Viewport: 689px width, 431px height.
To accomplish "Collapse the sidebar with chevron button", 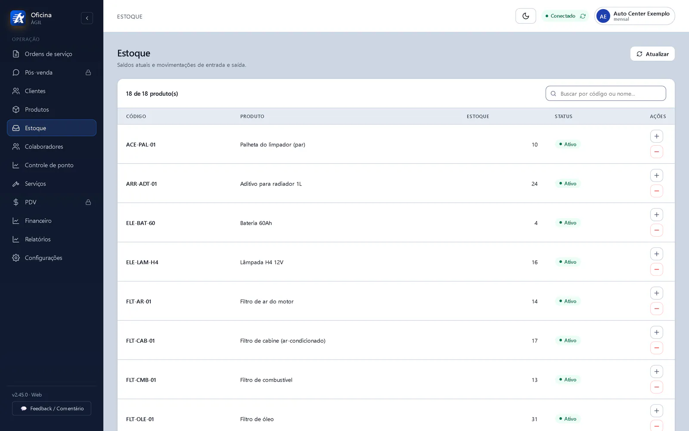I will pos(87,18).
